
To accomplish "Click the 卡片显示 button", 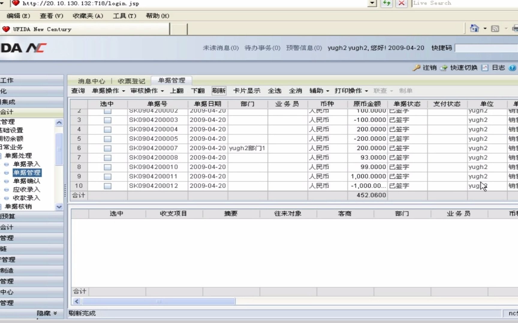I will (247, 91).
